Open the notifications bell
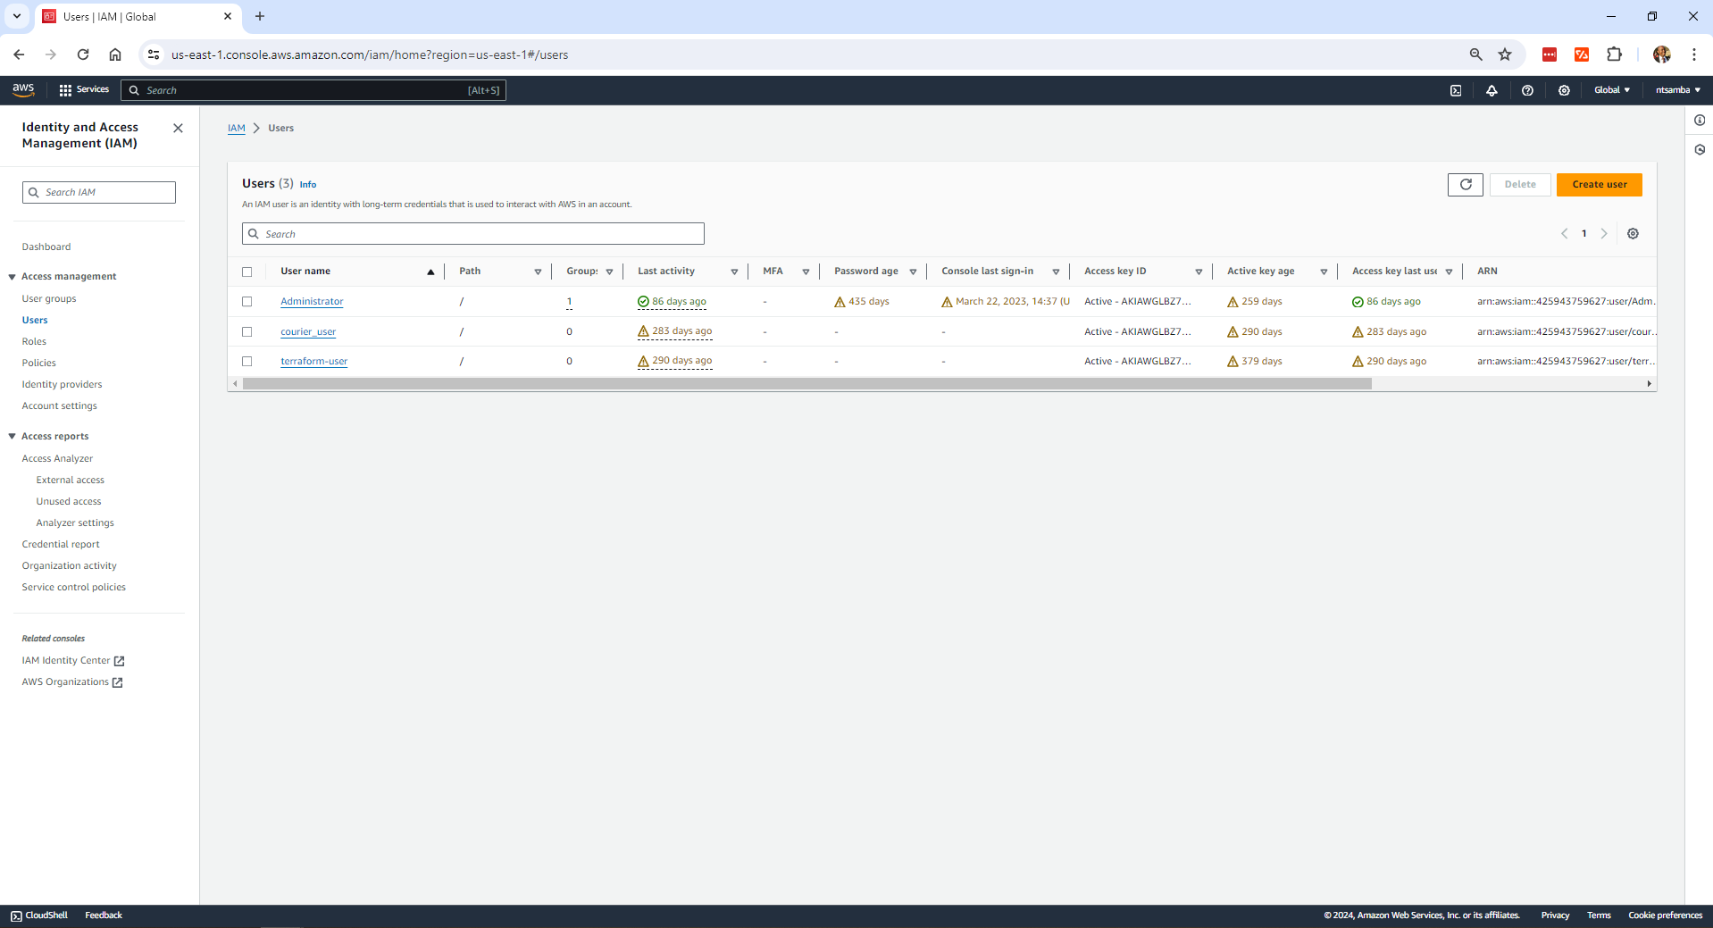Screen dimensions: 1713x928 [x=1492, y=89]
